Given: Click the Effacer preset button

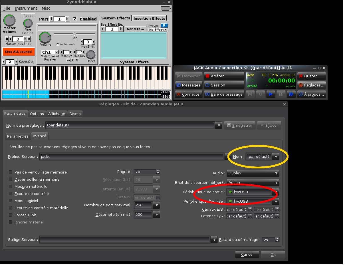Looking at the screenshot, I should pyautogui.click(x=269, y=125).
